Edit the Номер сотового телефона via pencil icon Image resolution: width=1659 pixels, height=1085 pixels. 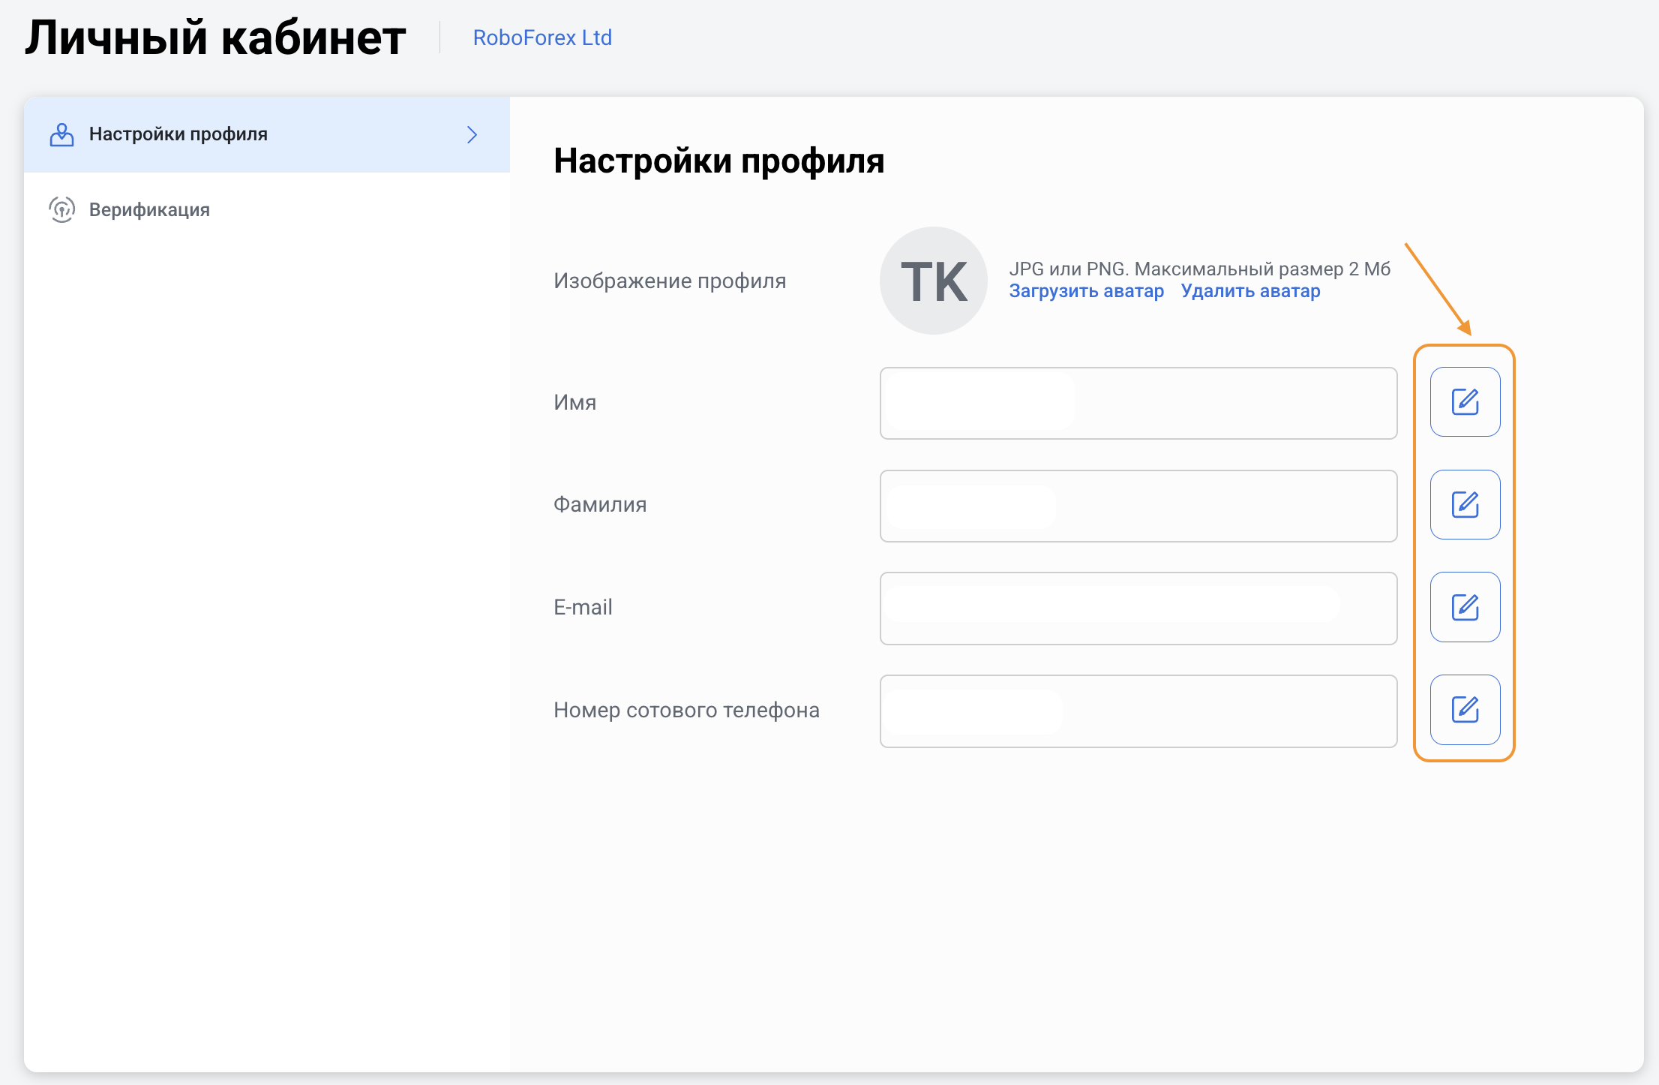(1465, 710)
